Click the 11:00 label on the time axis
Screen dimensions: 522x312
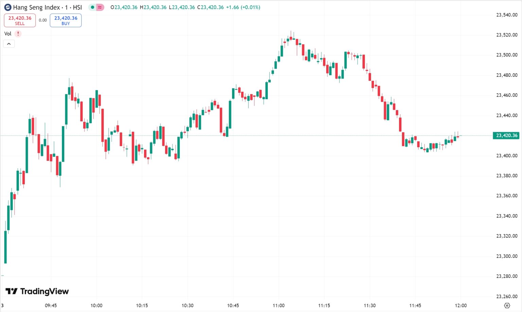pos(278,306)
